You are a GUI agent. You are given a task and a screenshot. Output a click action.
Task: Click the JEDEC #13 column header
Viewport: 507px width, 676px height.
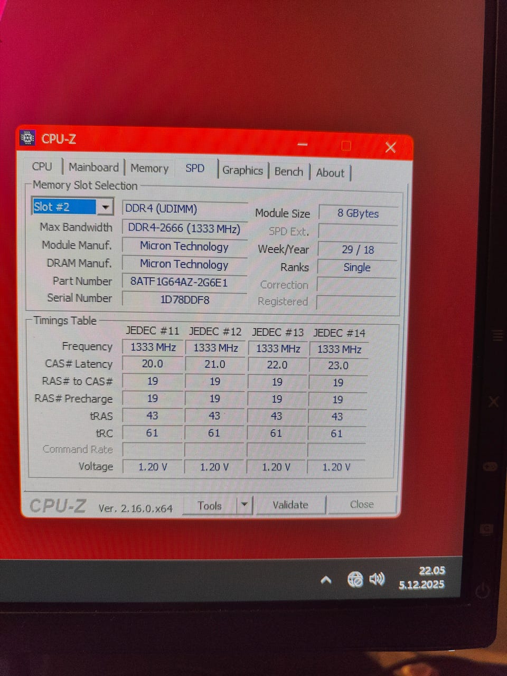pos(278,332)
